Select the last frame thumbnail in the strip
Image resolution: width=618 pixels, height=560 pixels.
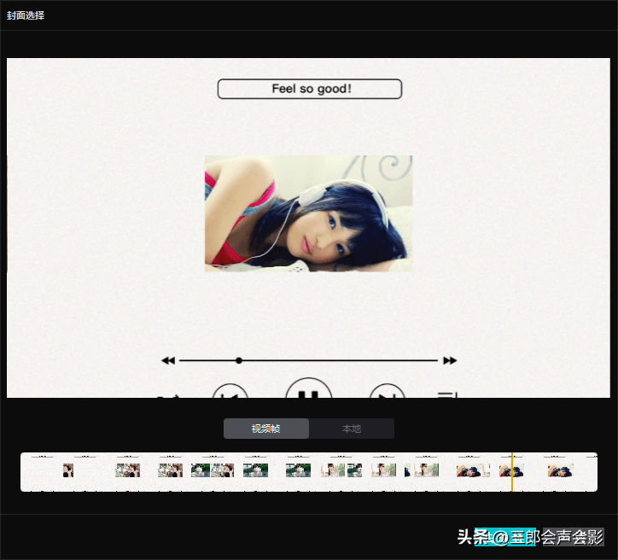click(560, 471)
